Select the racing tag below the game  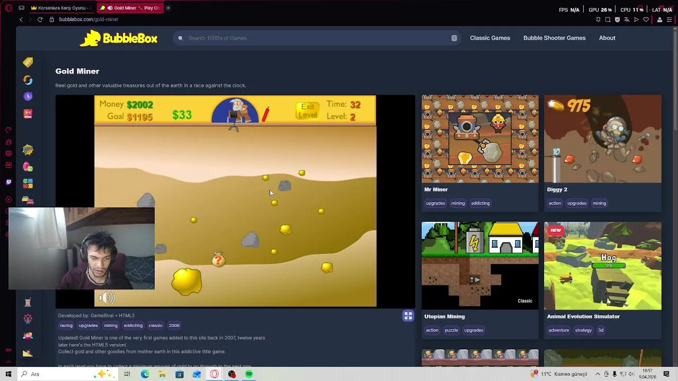66,325
